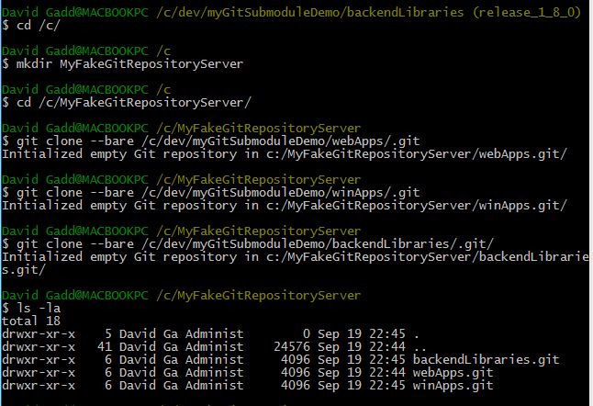
Task: Click the '/c/dev/myGitSubmoduleDemo/backendLibraries' prompt path
Action: tap(309, 13)
